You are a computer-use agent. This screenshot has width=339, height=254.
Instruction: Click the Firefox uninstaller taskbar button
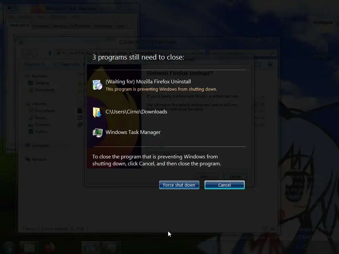pos(91,247)
